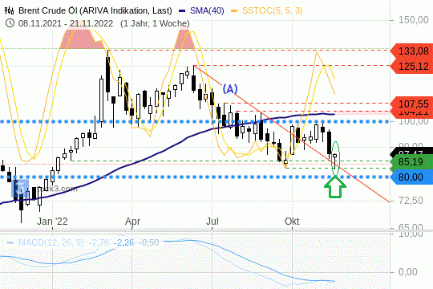Click the red 107,55 price label
Image resolution: width=433 pixels, height=289 pixels.
[x=411, y=104]
